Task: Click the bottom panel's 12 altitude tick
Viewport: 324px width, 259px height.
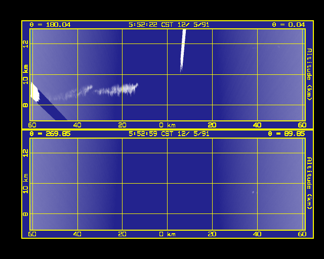Action: 25,153
